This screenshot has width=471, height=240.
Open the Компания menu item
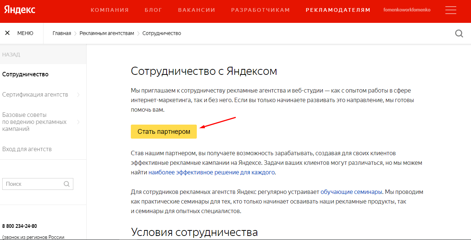pos(110,10)
